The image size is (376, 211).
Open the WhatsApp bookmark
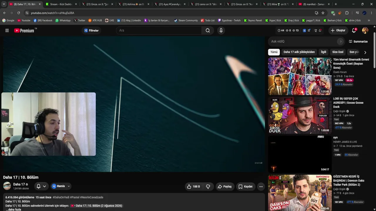click(x=63, y=21)
